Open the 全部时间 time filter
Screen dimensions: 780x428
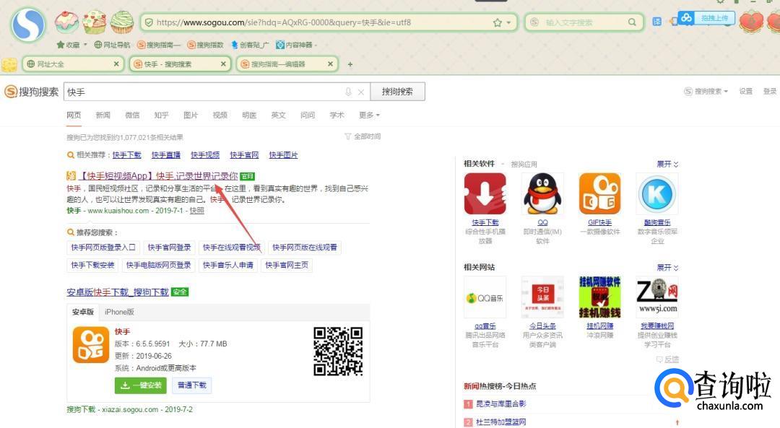coord(363,136)
